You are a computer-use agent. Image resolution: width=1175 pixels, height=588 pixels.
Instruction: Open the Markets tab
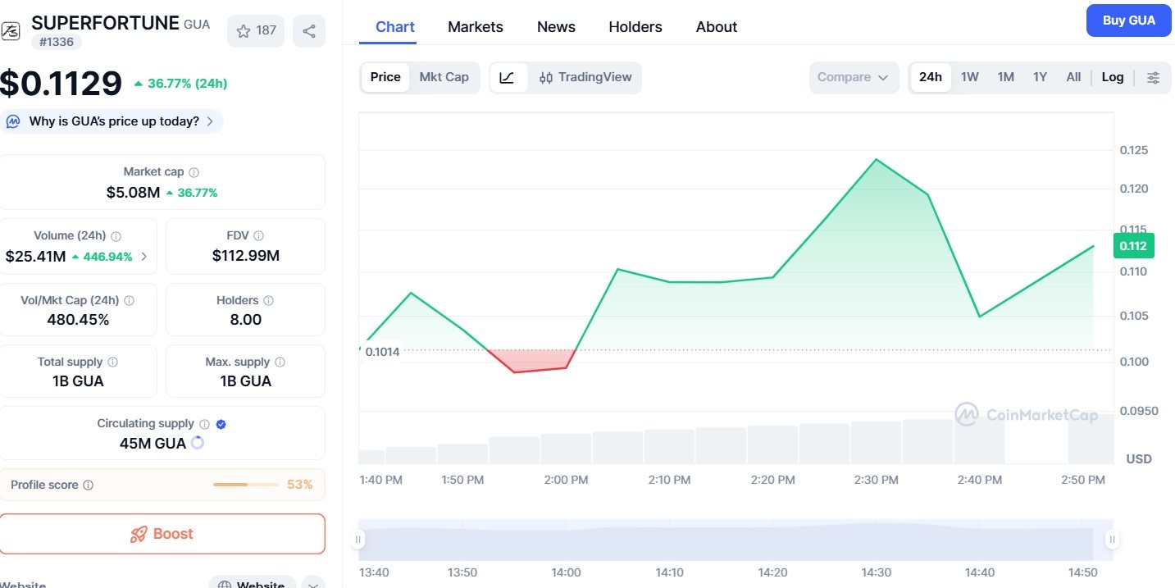pos(475,27)
